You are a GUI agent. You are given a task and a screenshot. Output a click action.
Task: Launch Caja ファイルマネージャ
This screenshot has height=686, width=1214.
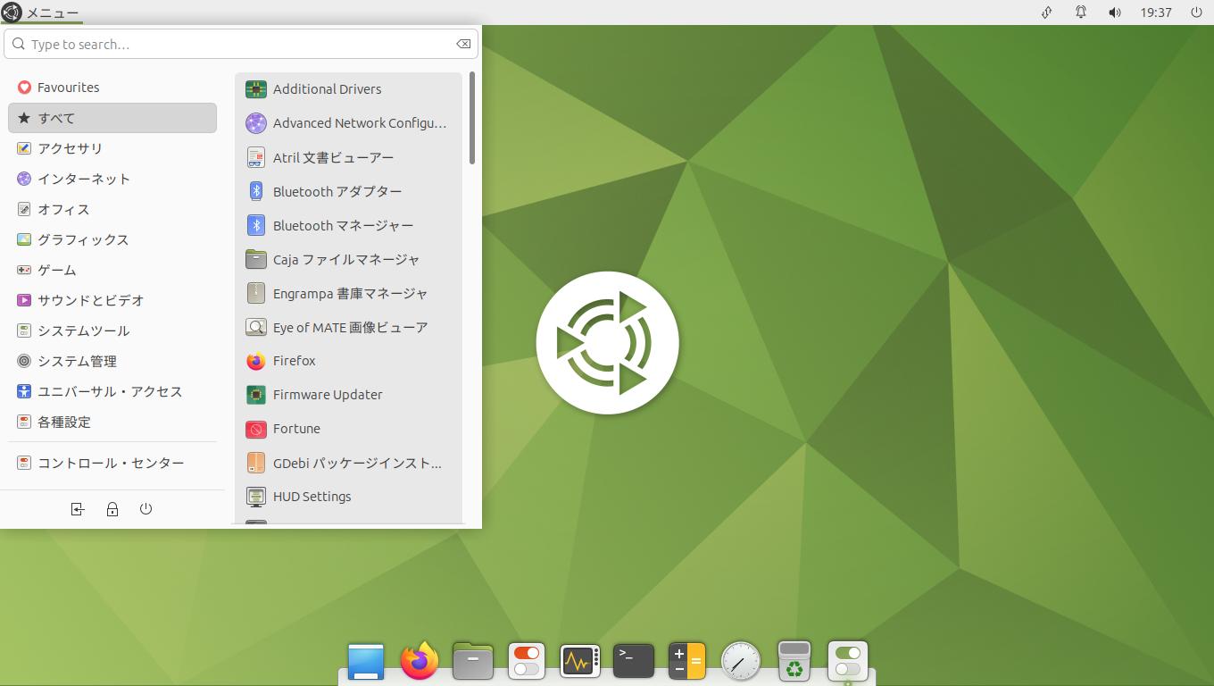[x=345, y=259]
